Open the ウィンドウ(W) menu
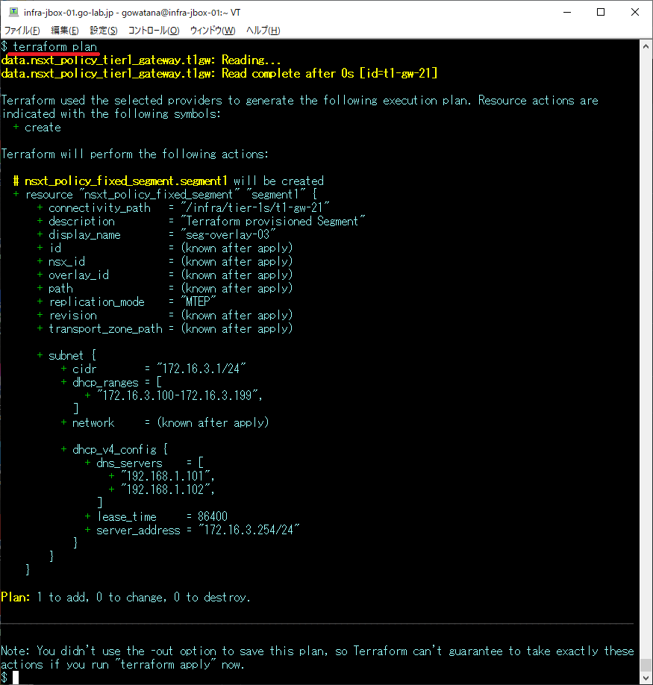Viewport: 653px width, 685px height. click(213, 30)
